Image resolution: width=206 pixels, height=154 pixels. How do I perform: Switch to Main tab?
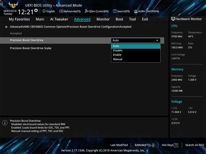[40, 19]
